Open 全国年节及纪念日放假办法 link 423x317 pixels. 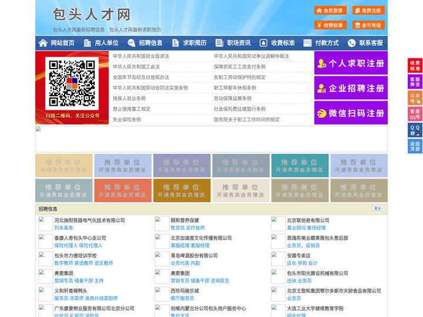coord(141,77)
